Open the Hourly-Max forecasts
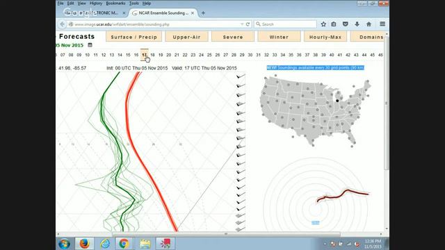The image size is (445, 250). [325, 37]
